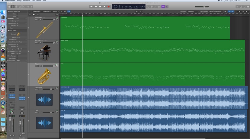The height and width of the screenshot is (139, 250).
Task: Mute the Trombones track
Action: pyautogui.click(x=36, y=20)
